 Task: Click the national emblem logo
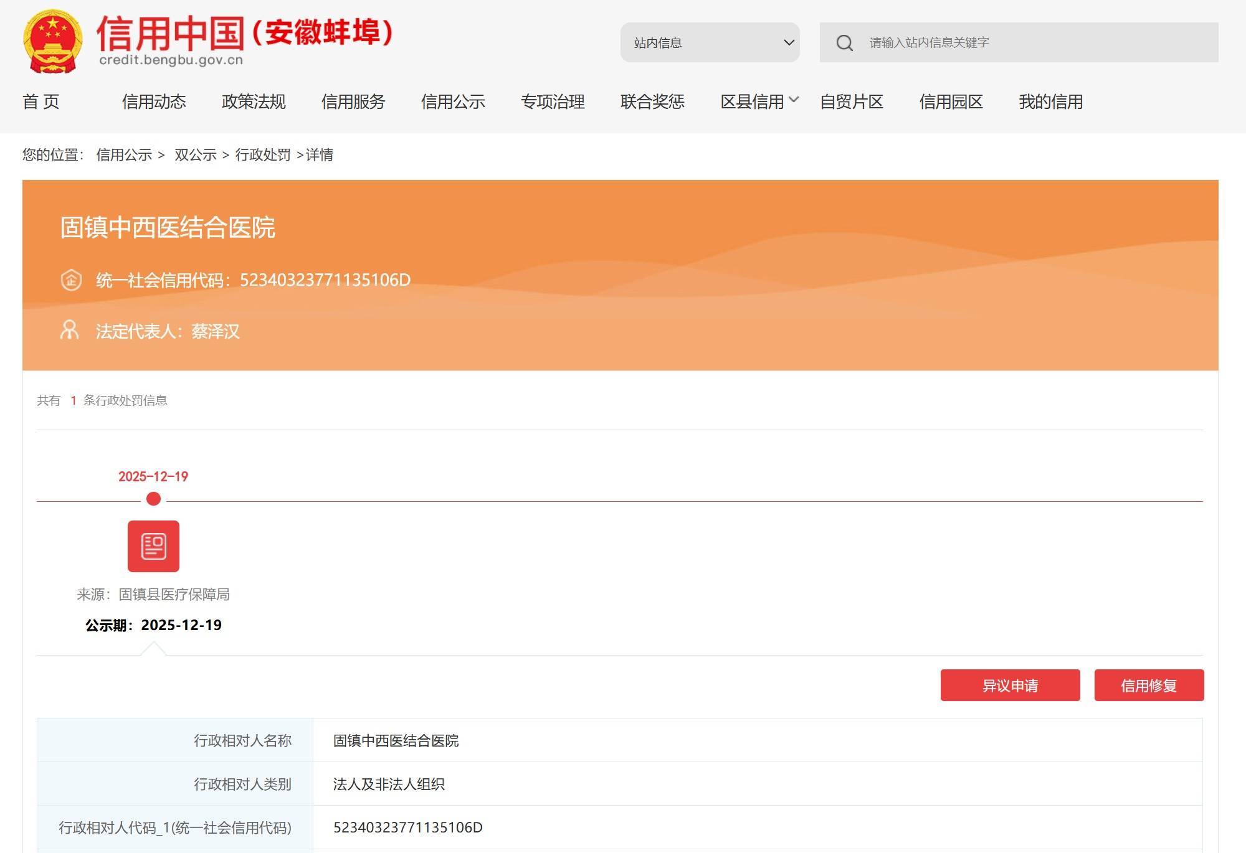53,41
